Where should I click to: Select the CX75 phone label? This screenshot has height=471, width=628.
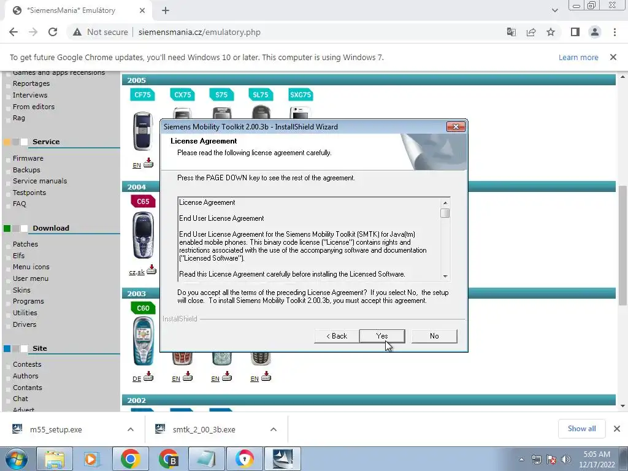click(183, 95)
